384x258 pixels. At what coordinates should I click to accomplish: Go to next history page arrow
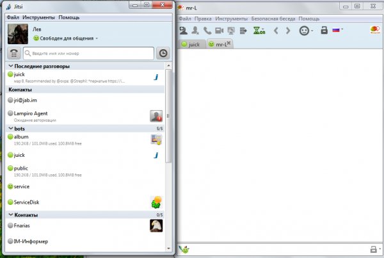tap(288, 31)
